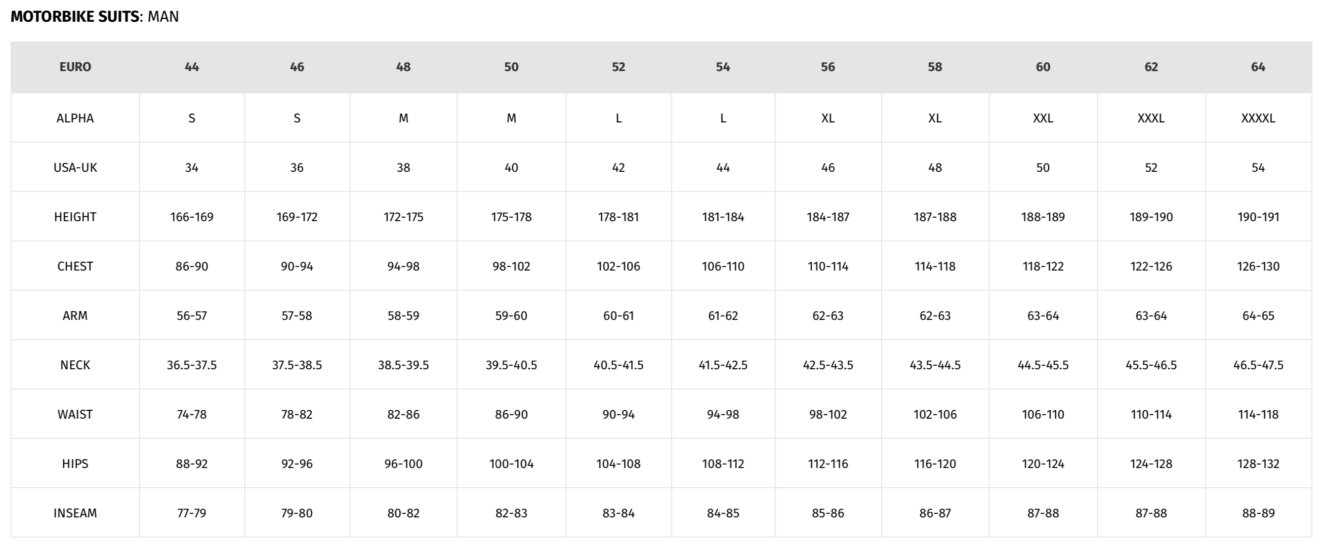Click waist range 98-102
The width and height of the screenshot is (1323, 547).
tap(828, 414)
